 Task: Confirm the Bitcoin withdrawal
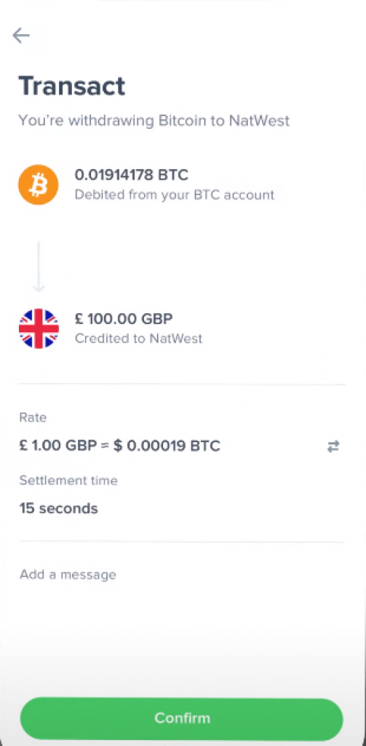point(182,718)
